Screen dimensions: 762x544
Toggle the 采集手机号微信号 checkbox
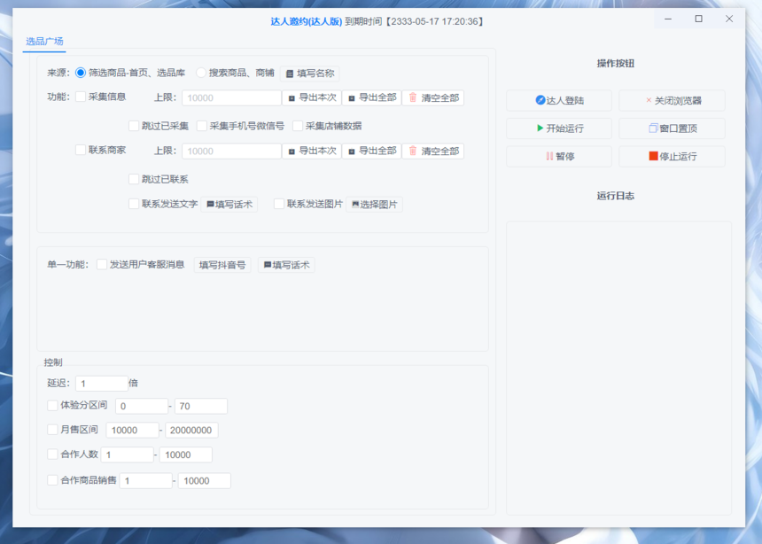202,126
